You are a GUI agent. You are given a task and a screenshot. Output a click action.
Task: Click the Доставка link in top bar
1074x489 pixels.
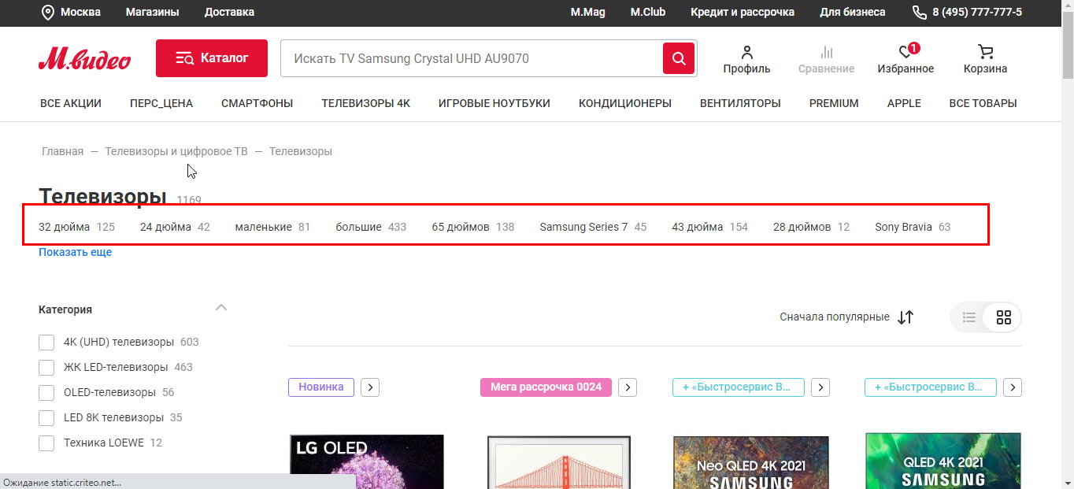[x=229, y=12]
